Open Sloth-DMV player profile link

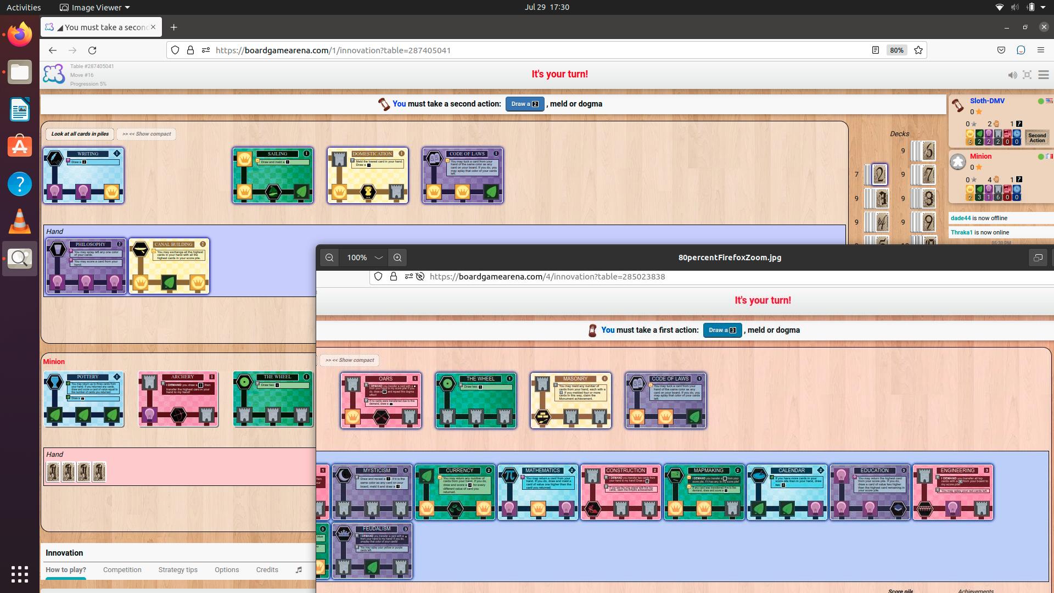pyautogui.click(x=987, y=100)
